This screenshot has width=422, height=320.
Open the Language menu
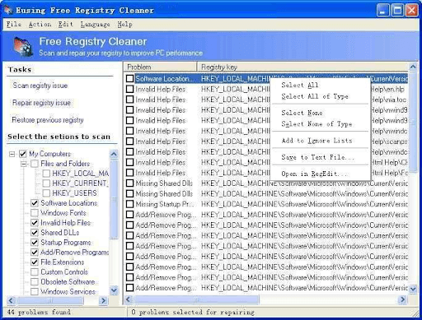[95, 25]
